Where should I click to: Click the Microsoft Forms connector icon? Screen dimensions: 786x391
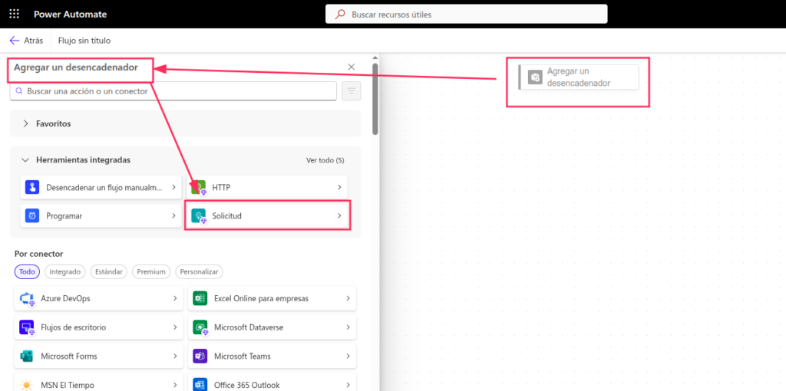tap(28, 356)
